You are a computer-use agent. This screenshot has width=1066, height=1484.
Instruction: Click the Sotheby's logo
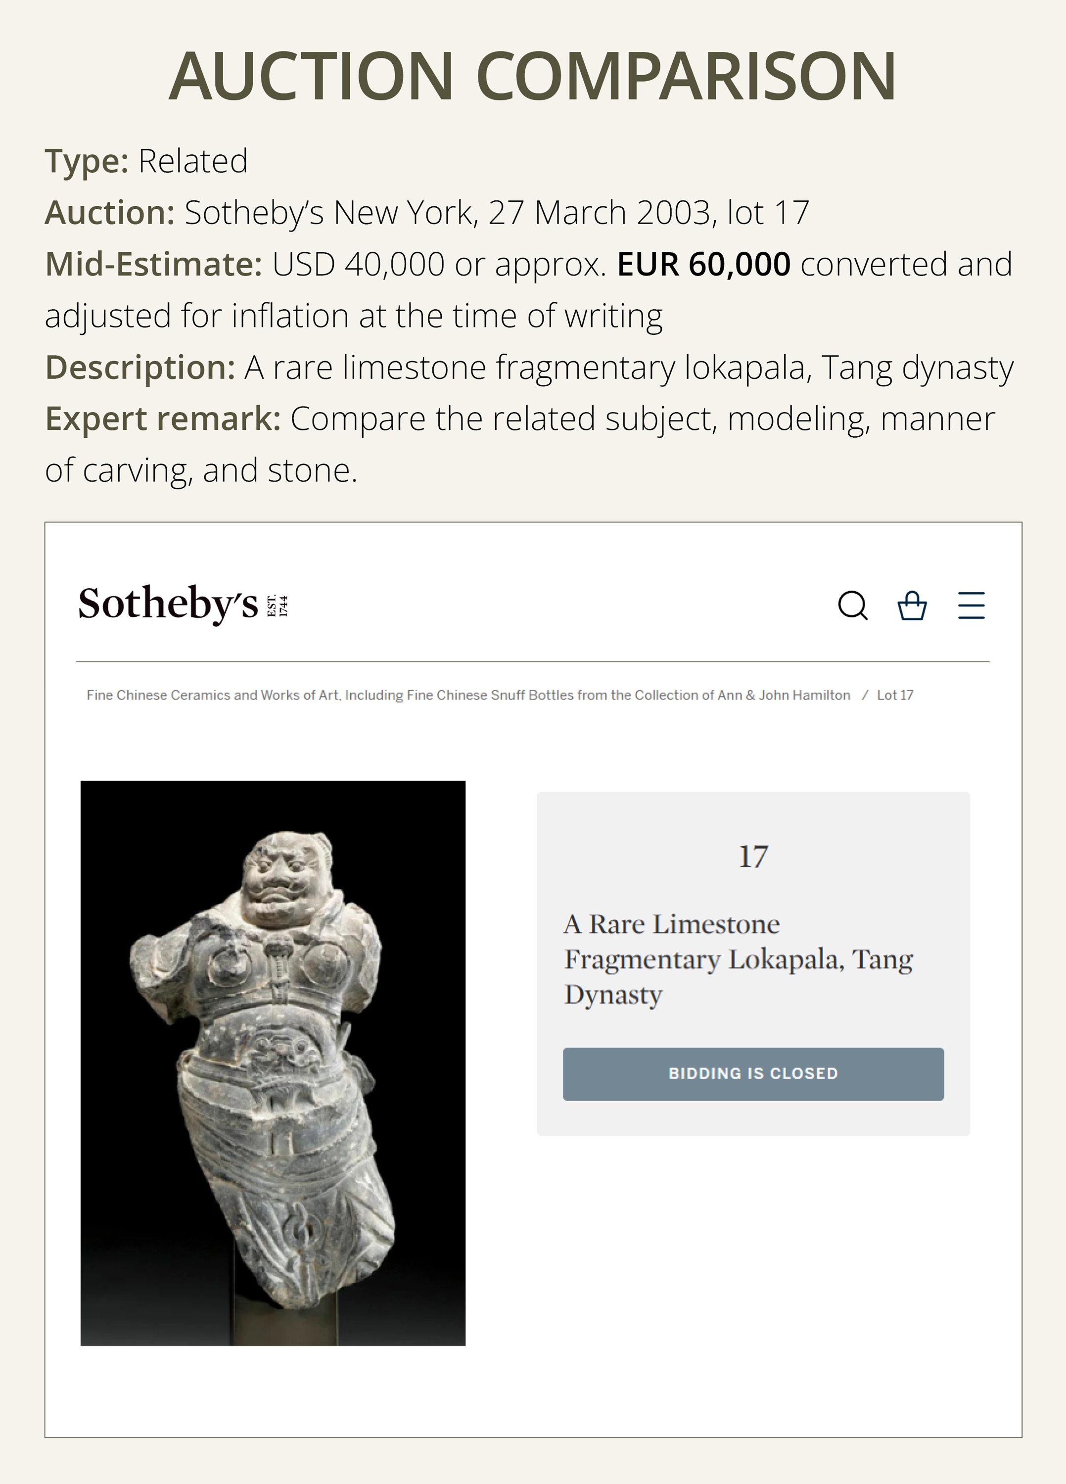click(x=168, y=603)
